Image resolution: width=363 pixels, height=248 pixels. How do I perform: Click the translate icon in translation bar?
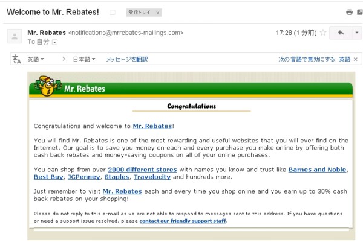point(17,59)
